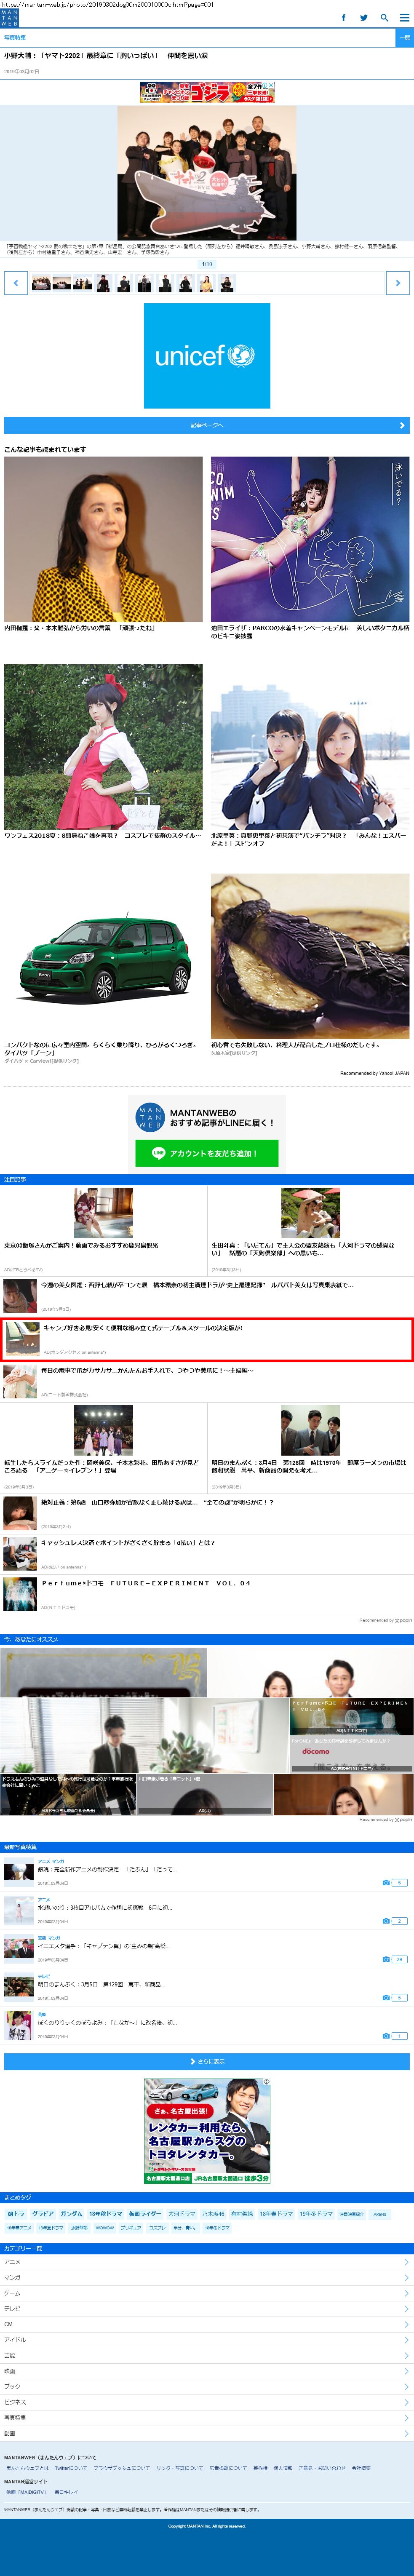Screen dimensions: 414x2576
Task: Share via the Twitter icon in header
Action: coord(364,17)
